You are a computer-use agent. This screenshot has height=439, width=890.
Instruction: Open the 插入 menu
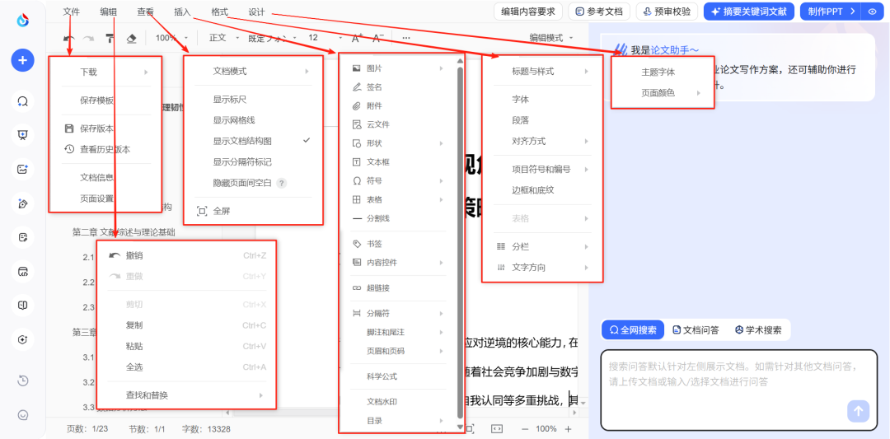[x=182, y=12]
